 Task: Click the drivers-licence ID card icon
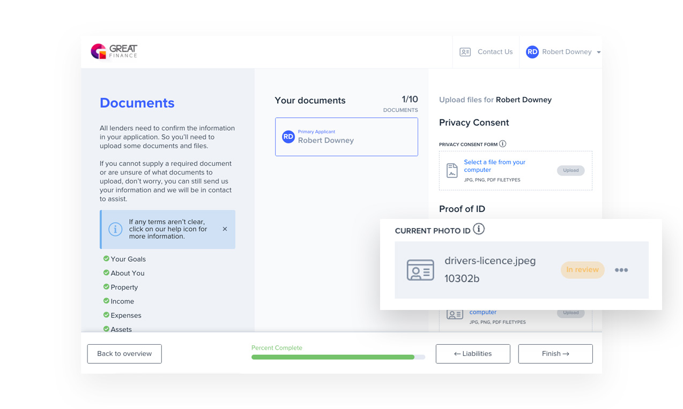pos(420,270)
